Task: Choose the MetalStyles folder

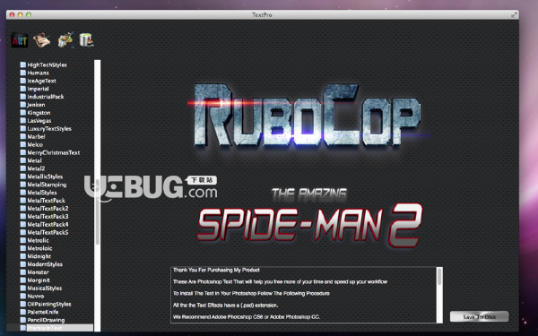Action: click(x=39, y=193)
